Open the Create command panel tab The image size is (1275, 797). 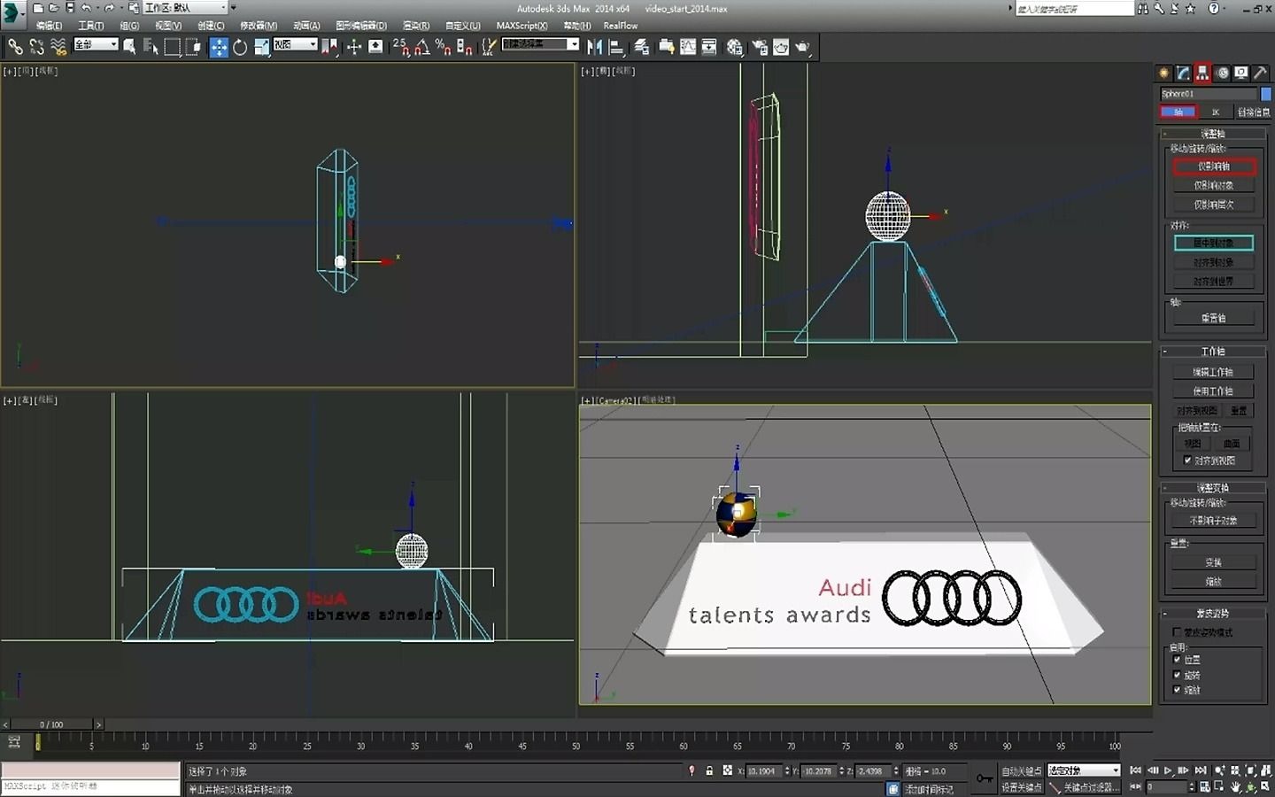[x=1164, y=73]
